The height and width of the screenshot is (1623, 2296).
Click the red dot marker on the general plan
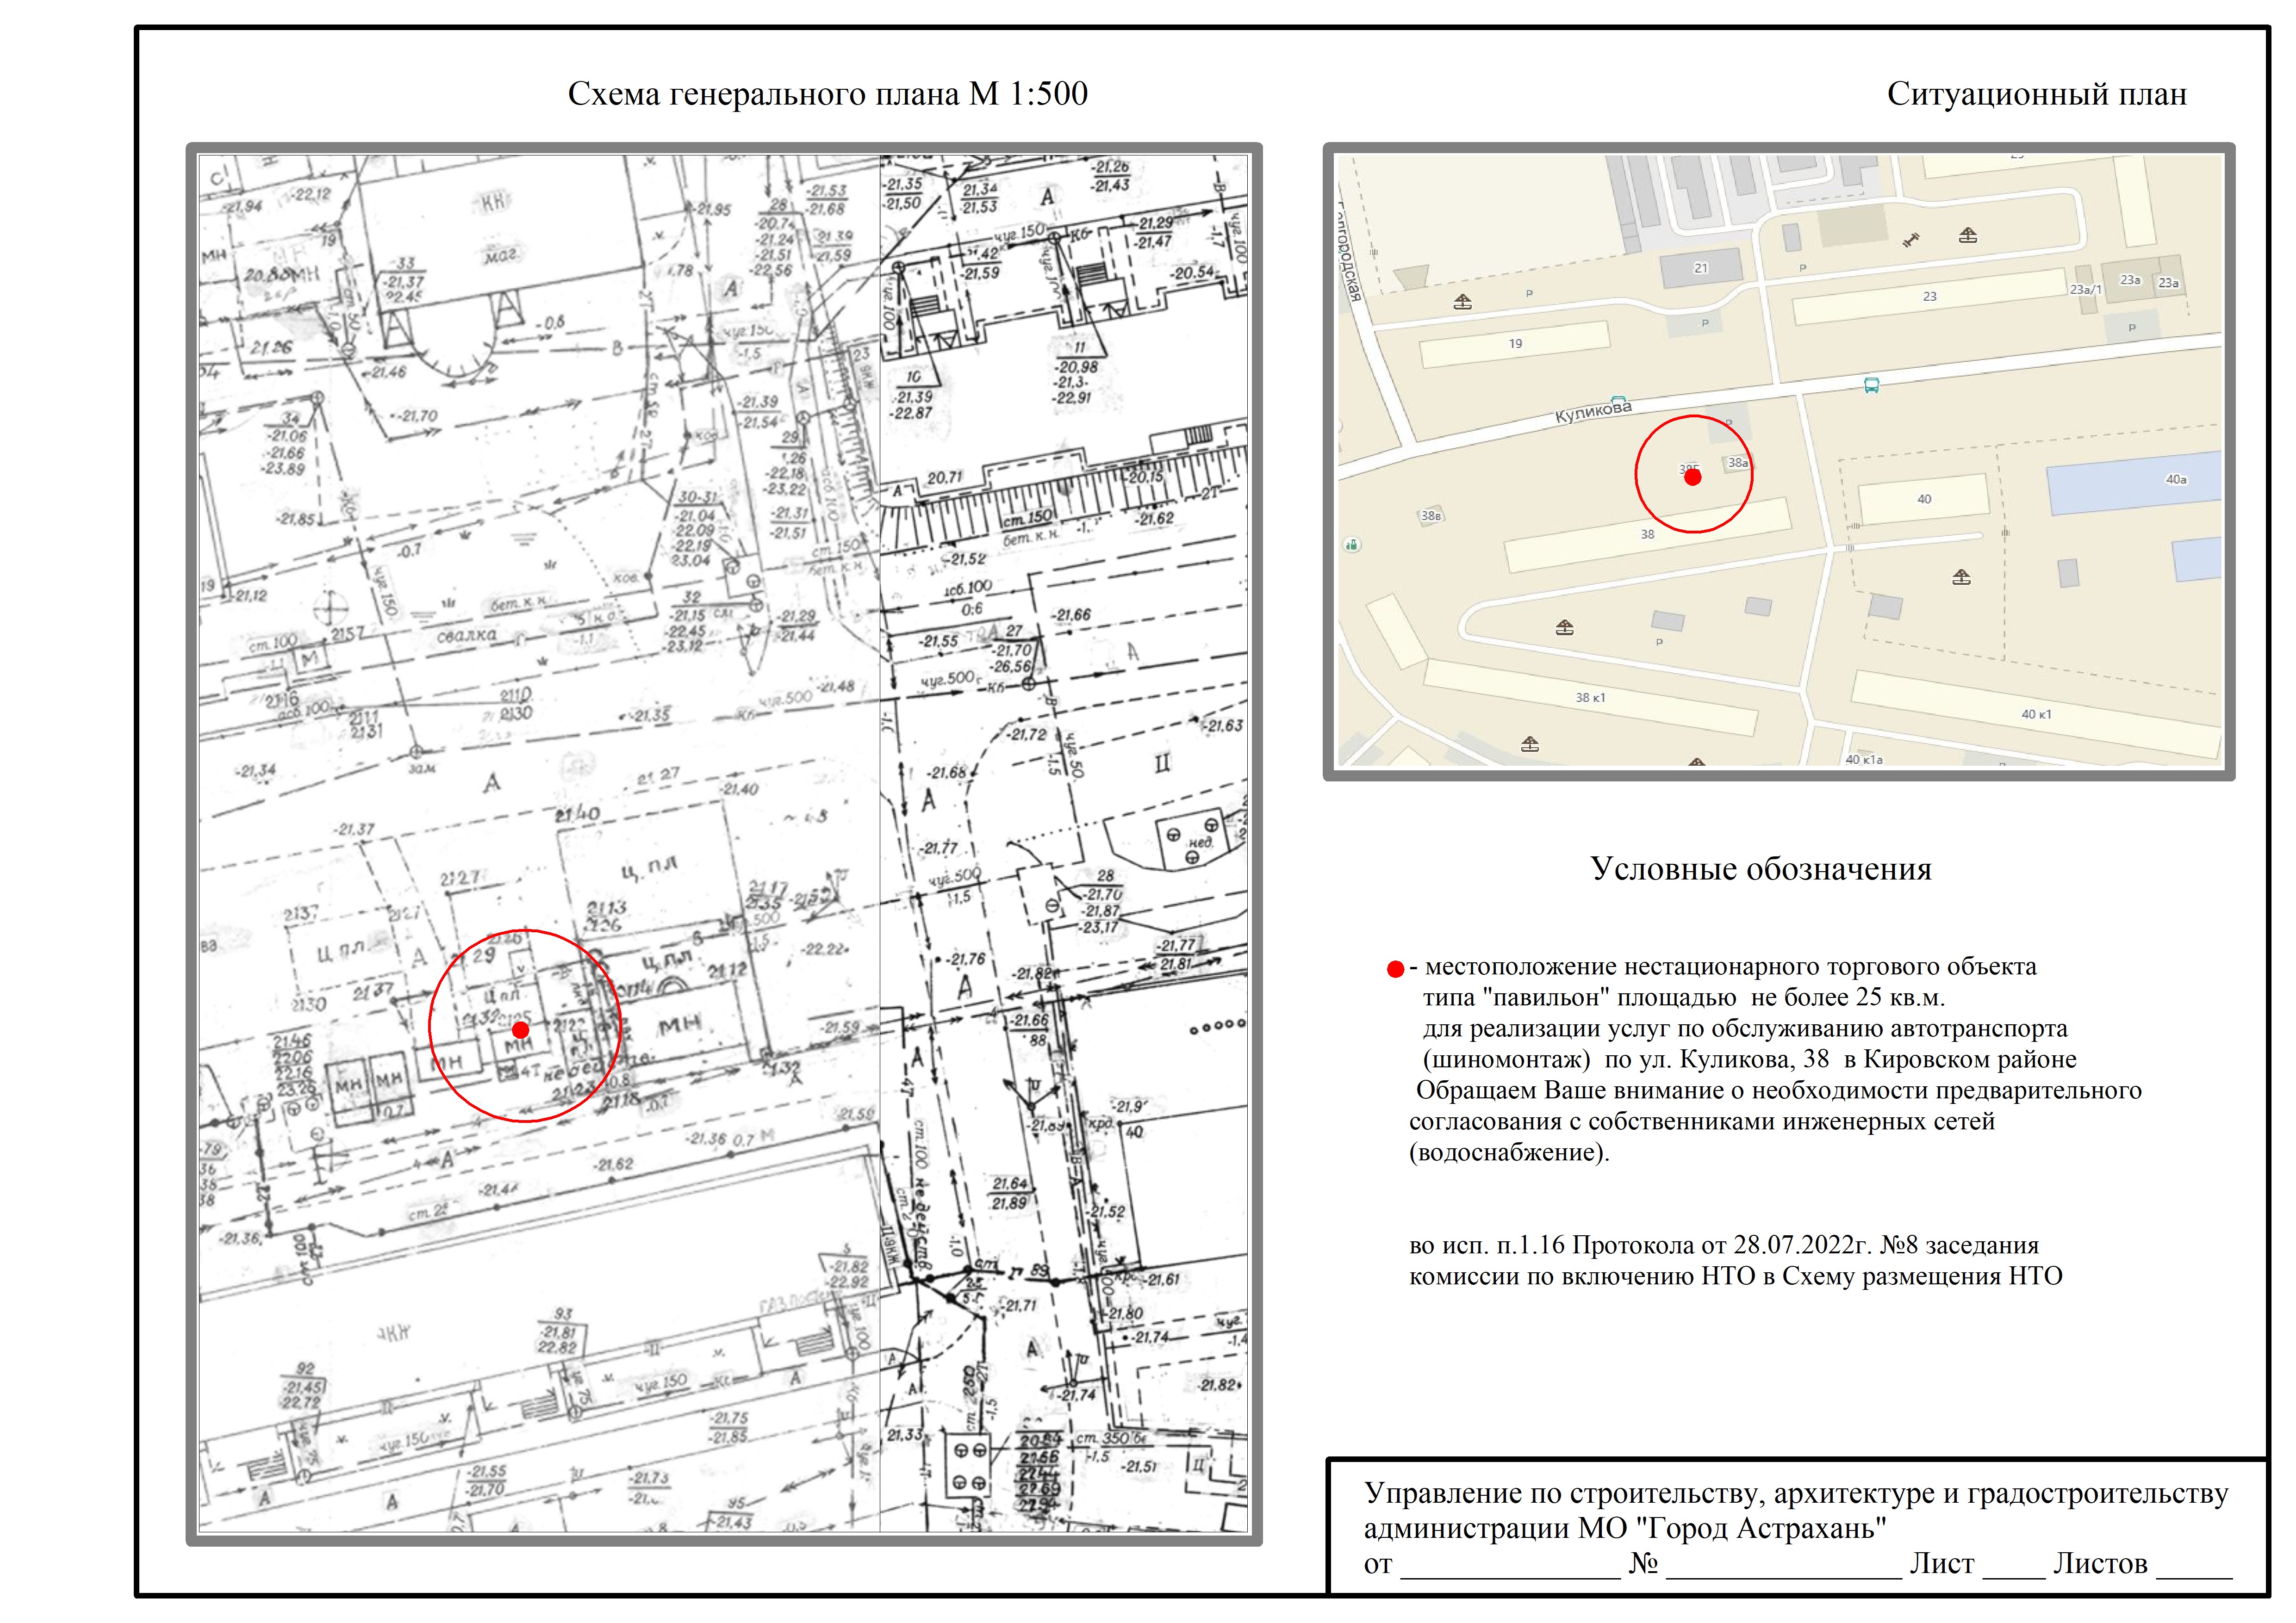coord(520,1029)
